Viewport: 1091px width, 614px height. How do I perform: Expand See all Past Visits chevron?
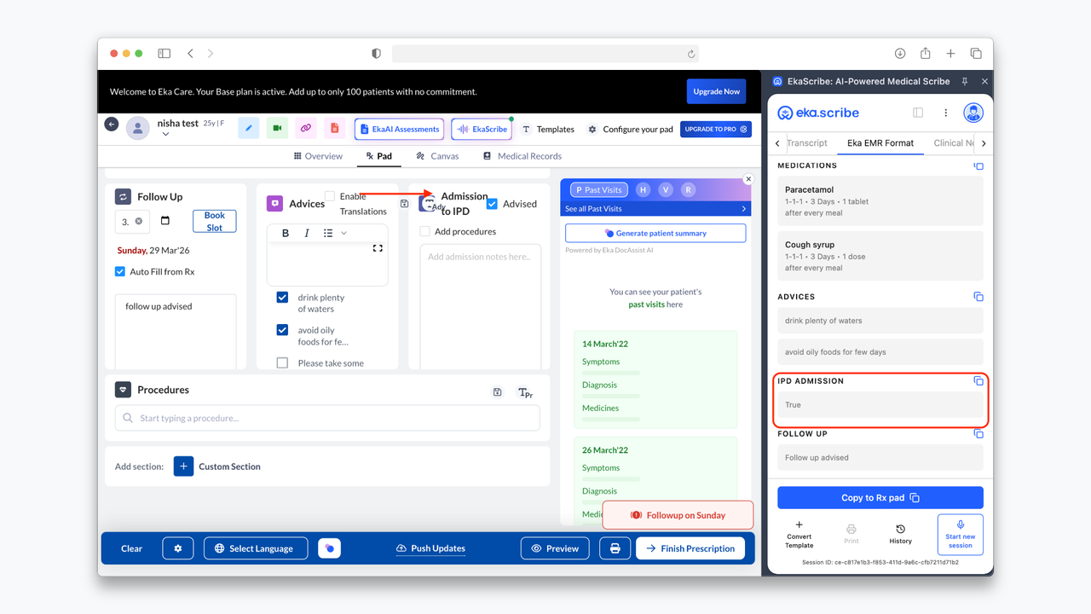(743, 209)
